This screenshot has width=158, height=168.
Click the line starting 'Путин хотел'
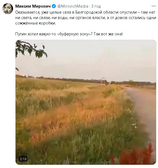[x=69, y=34]
